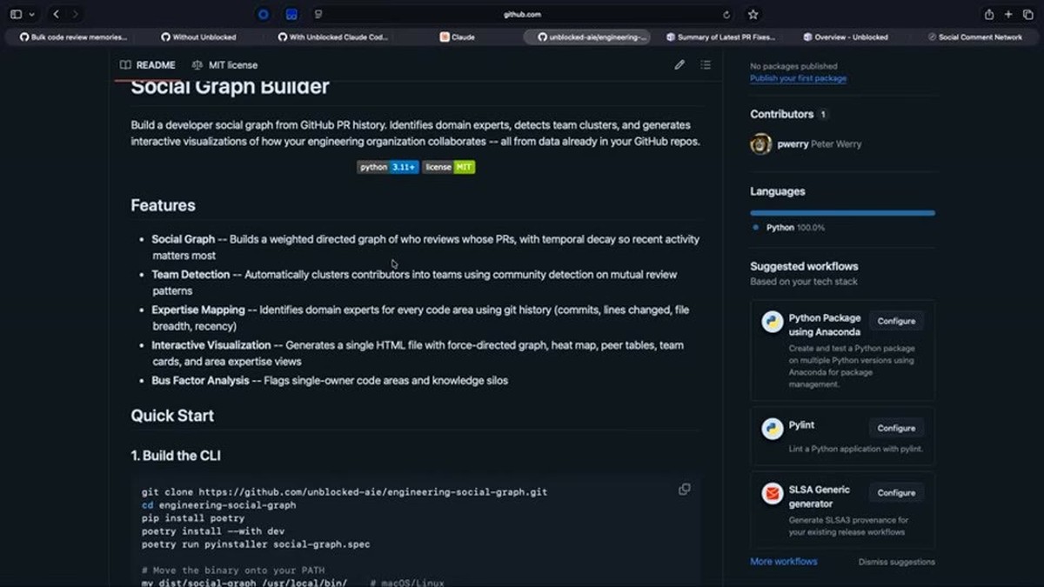Click the github.com address bar

[522, 14]
